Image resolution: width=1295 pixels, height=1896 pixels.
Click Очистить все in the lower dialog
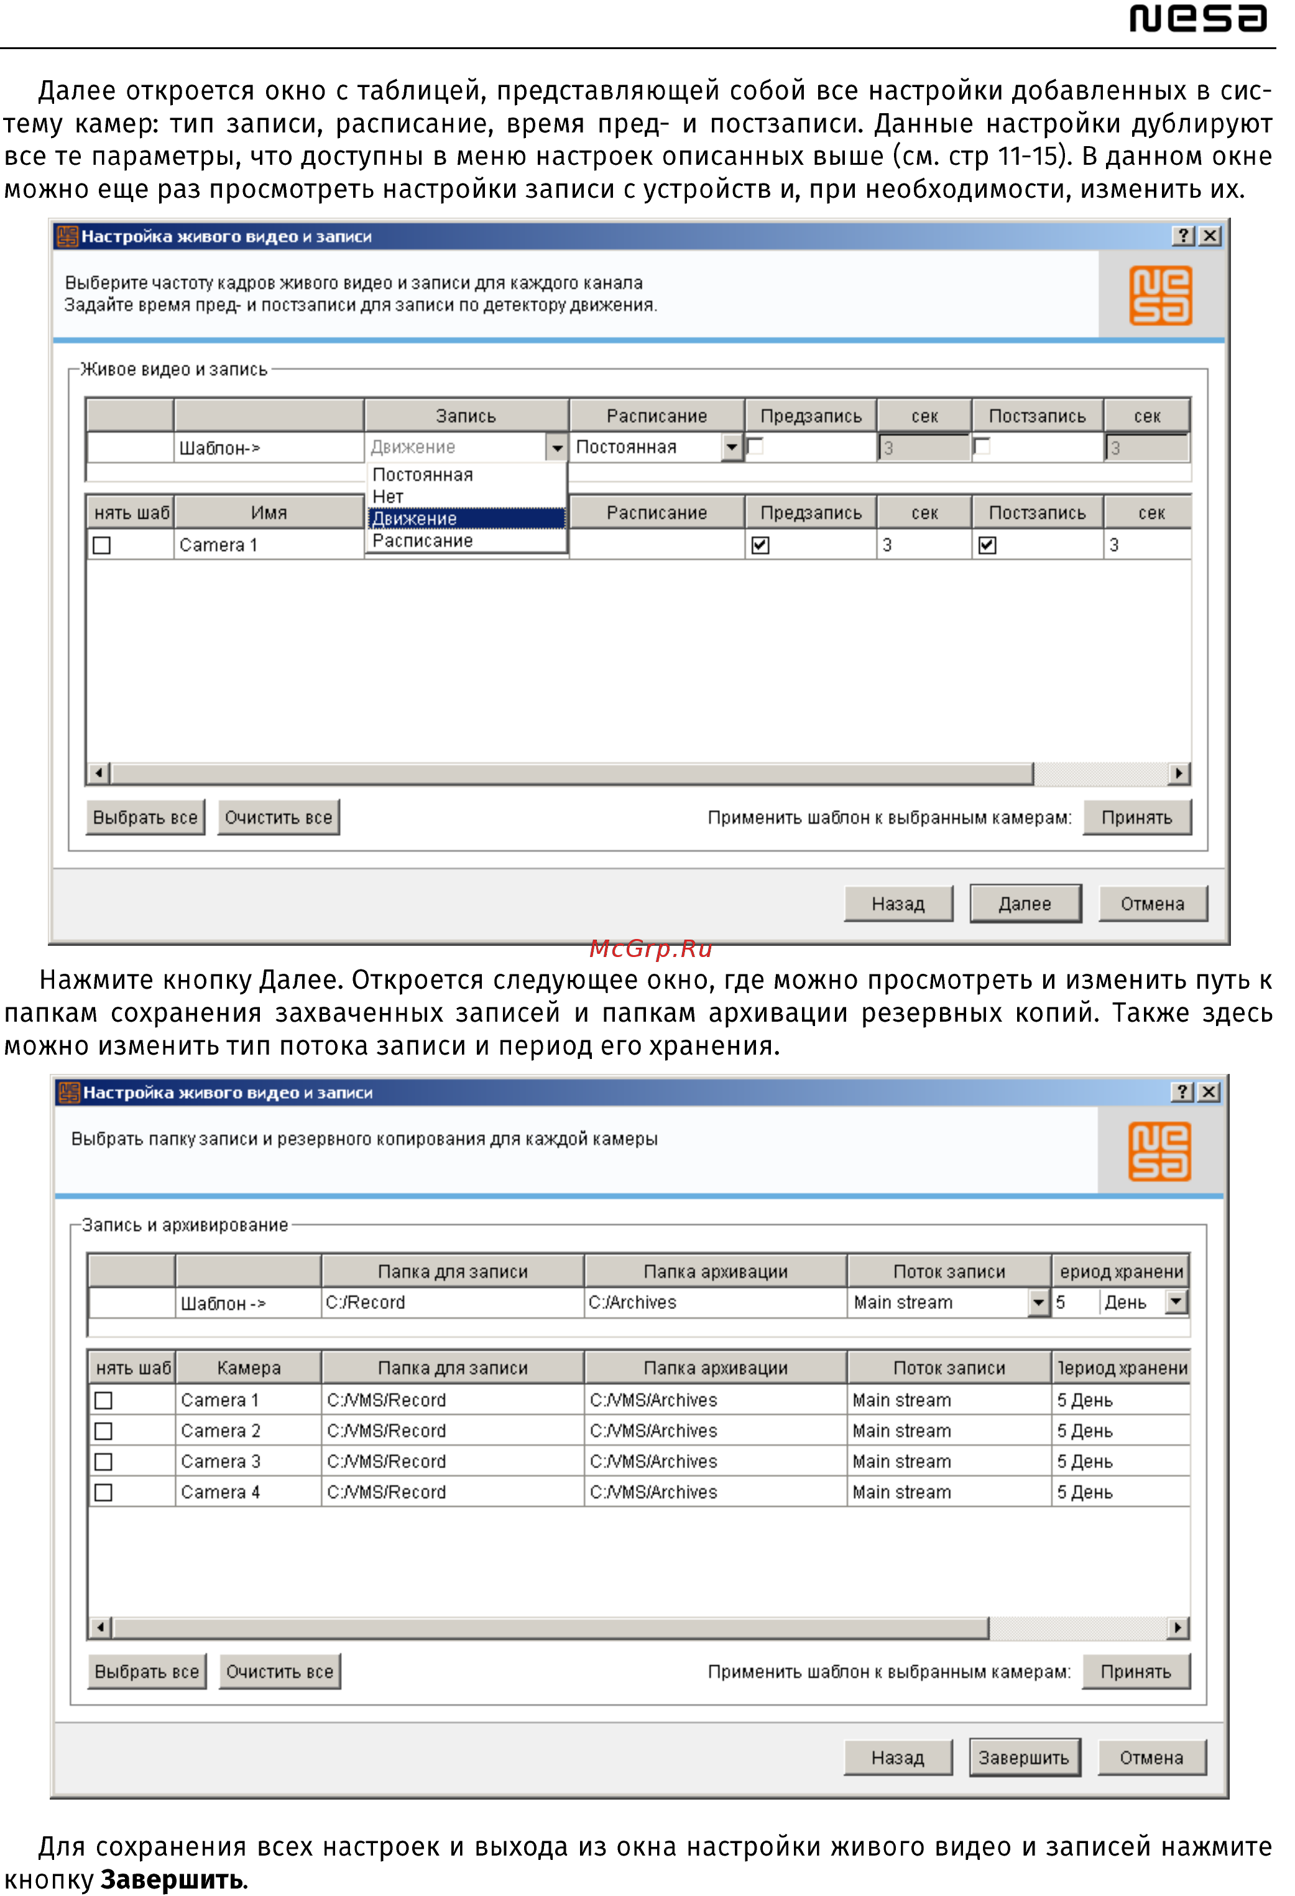tap(280, 1672)
